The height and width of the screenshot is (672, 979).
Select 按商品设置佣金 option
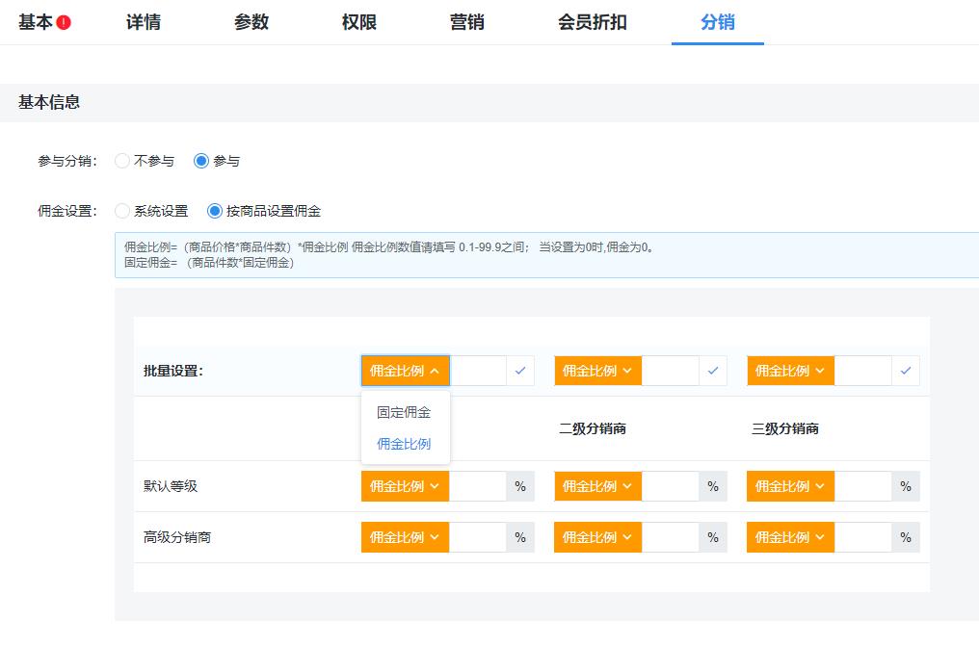coord(201,210)
